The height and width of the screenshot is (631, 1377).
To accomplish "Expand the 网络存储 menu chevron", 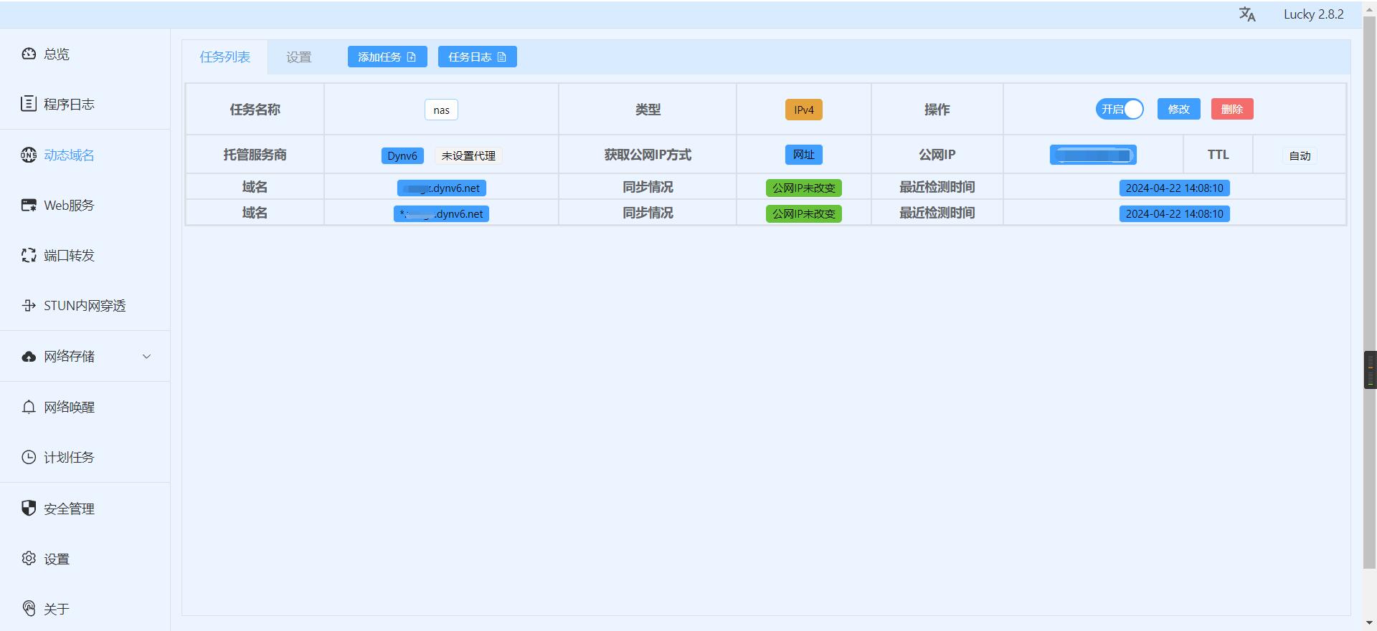I will pyautogui.click(x=146, y=357).
